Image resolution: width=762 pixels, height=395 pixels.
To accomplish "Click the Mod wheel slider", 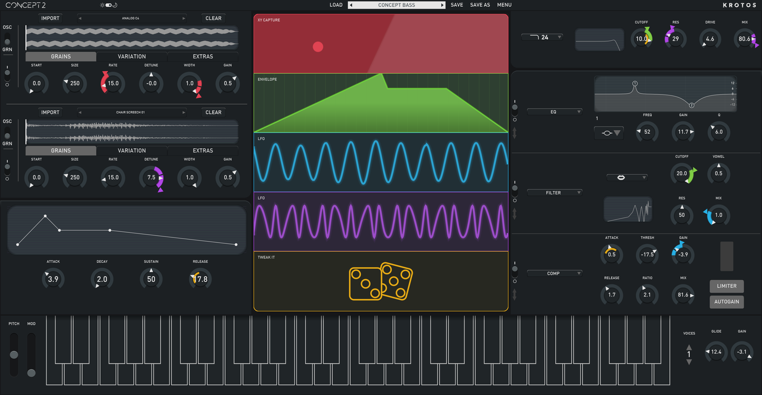I will [x=31, y=372].
